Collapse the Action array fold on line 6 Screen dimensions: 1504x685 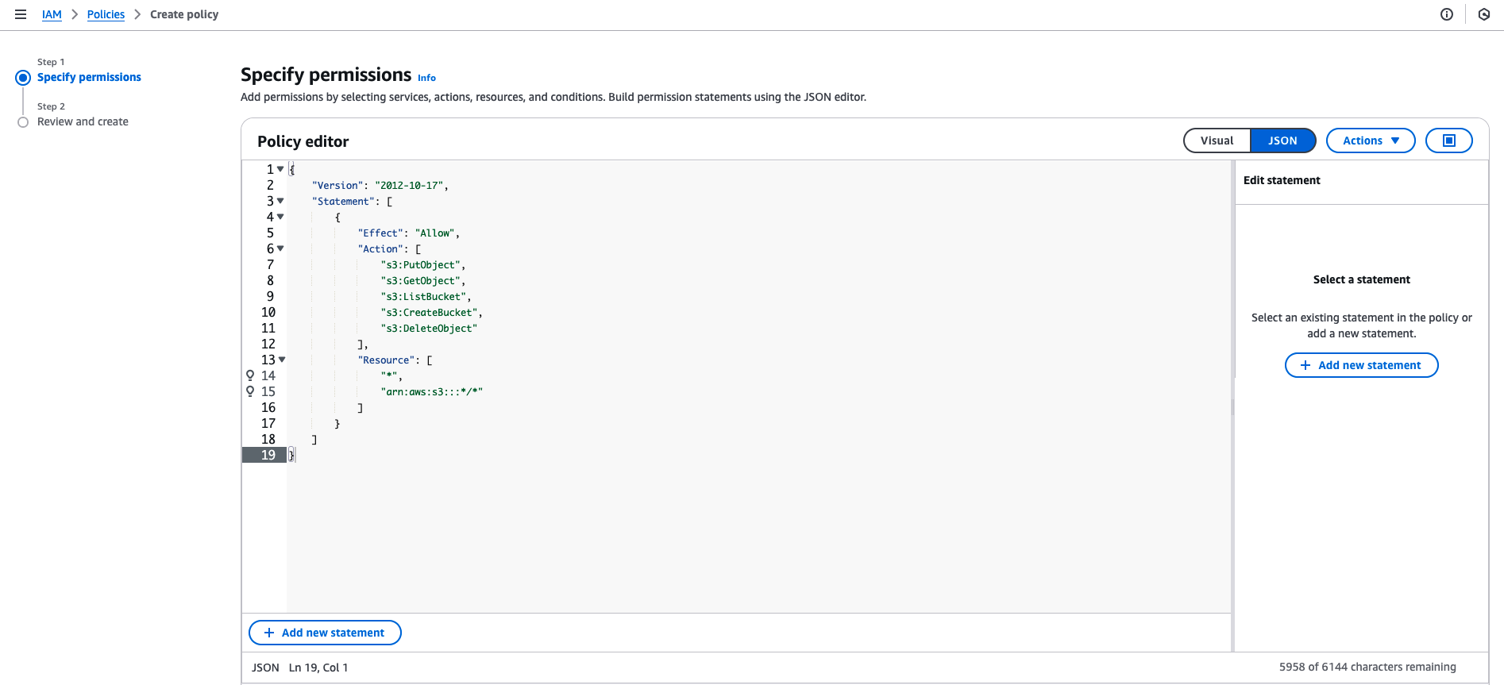click(280, 248)
